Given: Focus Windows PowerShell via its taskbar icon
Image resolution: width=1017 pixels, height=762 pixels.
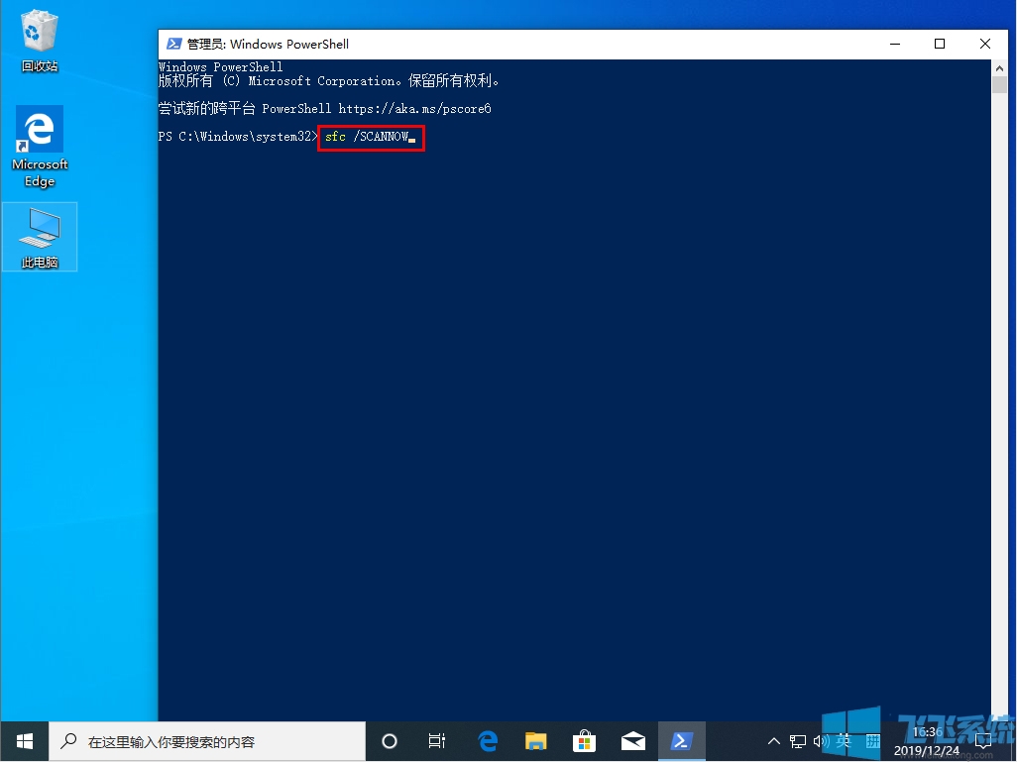Looking at the screenshot, I should (x=682, y=741).
